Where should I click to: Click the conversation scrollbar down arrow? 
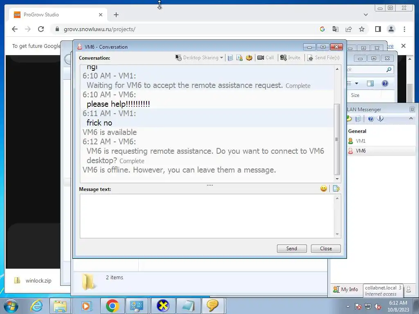(337, 179)
